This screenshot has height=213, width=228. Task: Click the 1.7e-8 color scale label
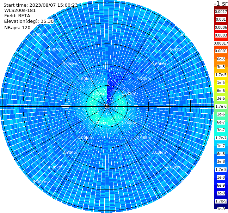[221, 169]
